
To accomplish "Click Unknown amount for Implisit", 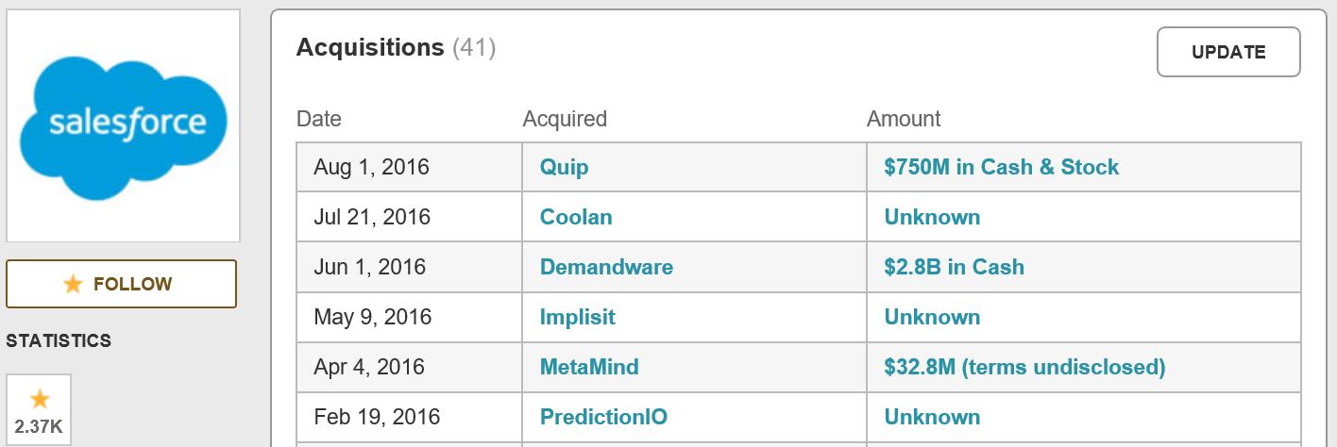I will 932,317.
